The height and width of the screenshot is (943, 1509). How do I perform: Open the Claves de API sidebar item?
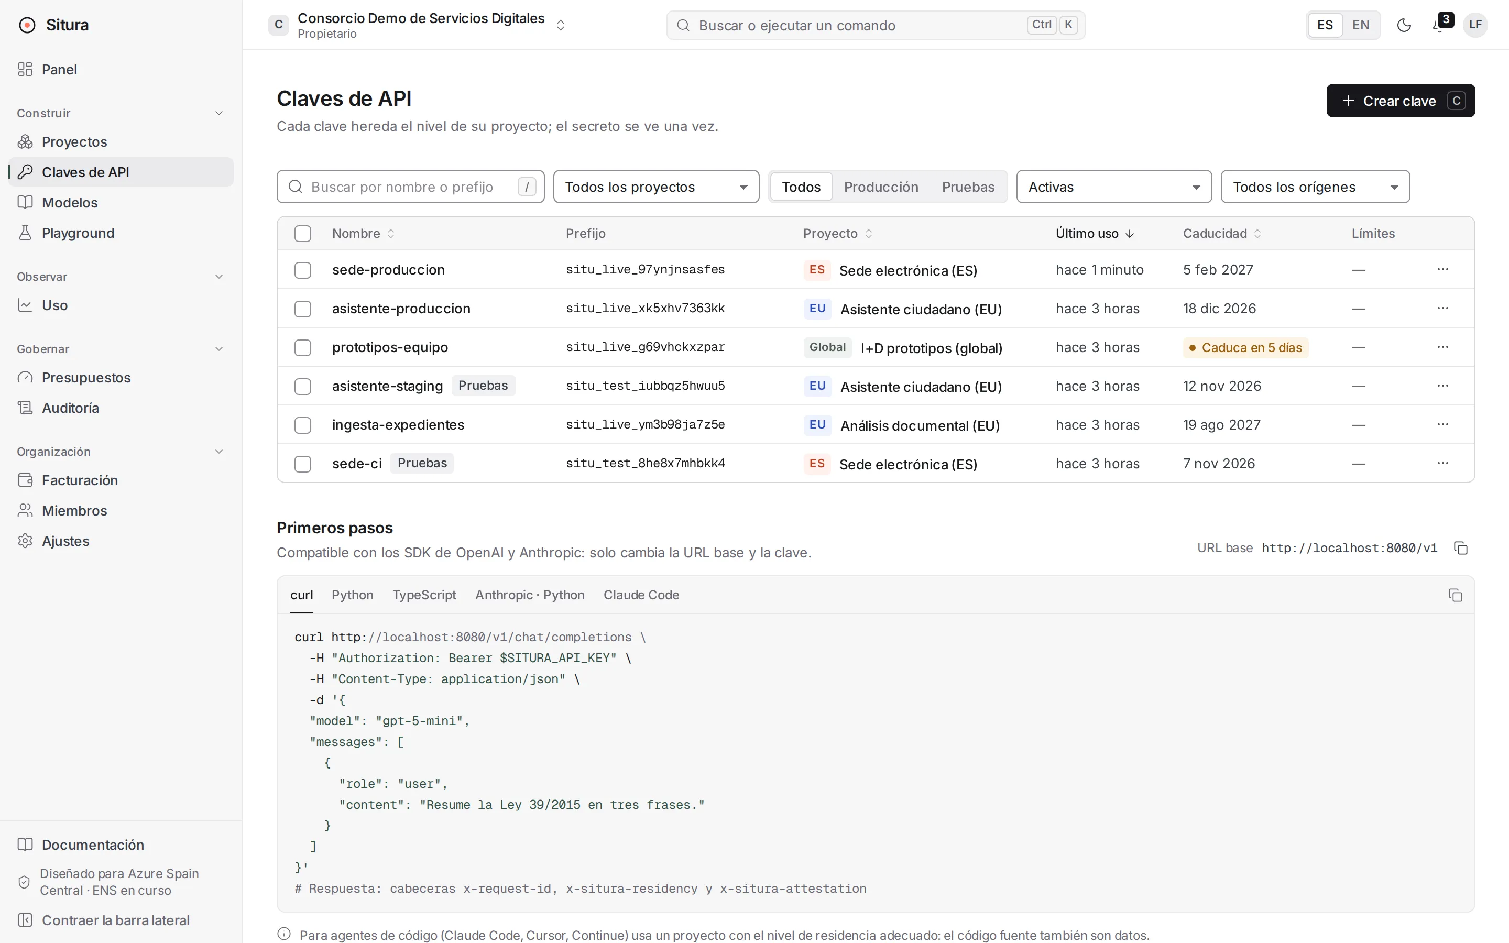tap(121, 172)
